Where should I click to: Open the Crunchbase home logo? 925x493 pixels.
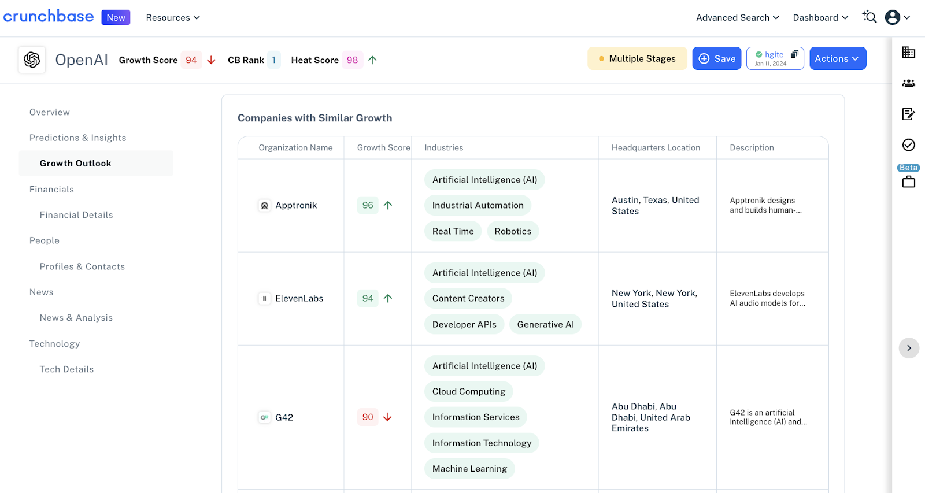click(x=49, y=17)
